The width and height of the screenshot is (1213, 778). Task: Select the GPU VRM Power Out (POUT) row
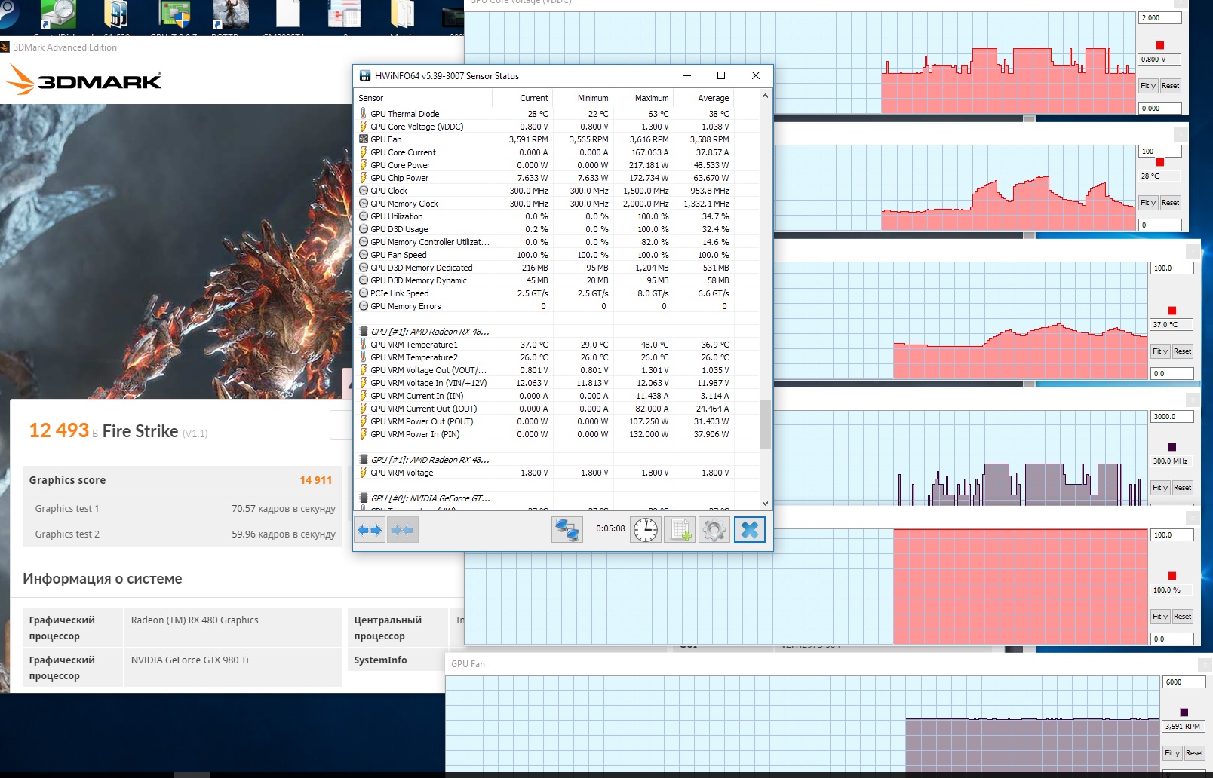pyautogui.click(x=556, y=421)
